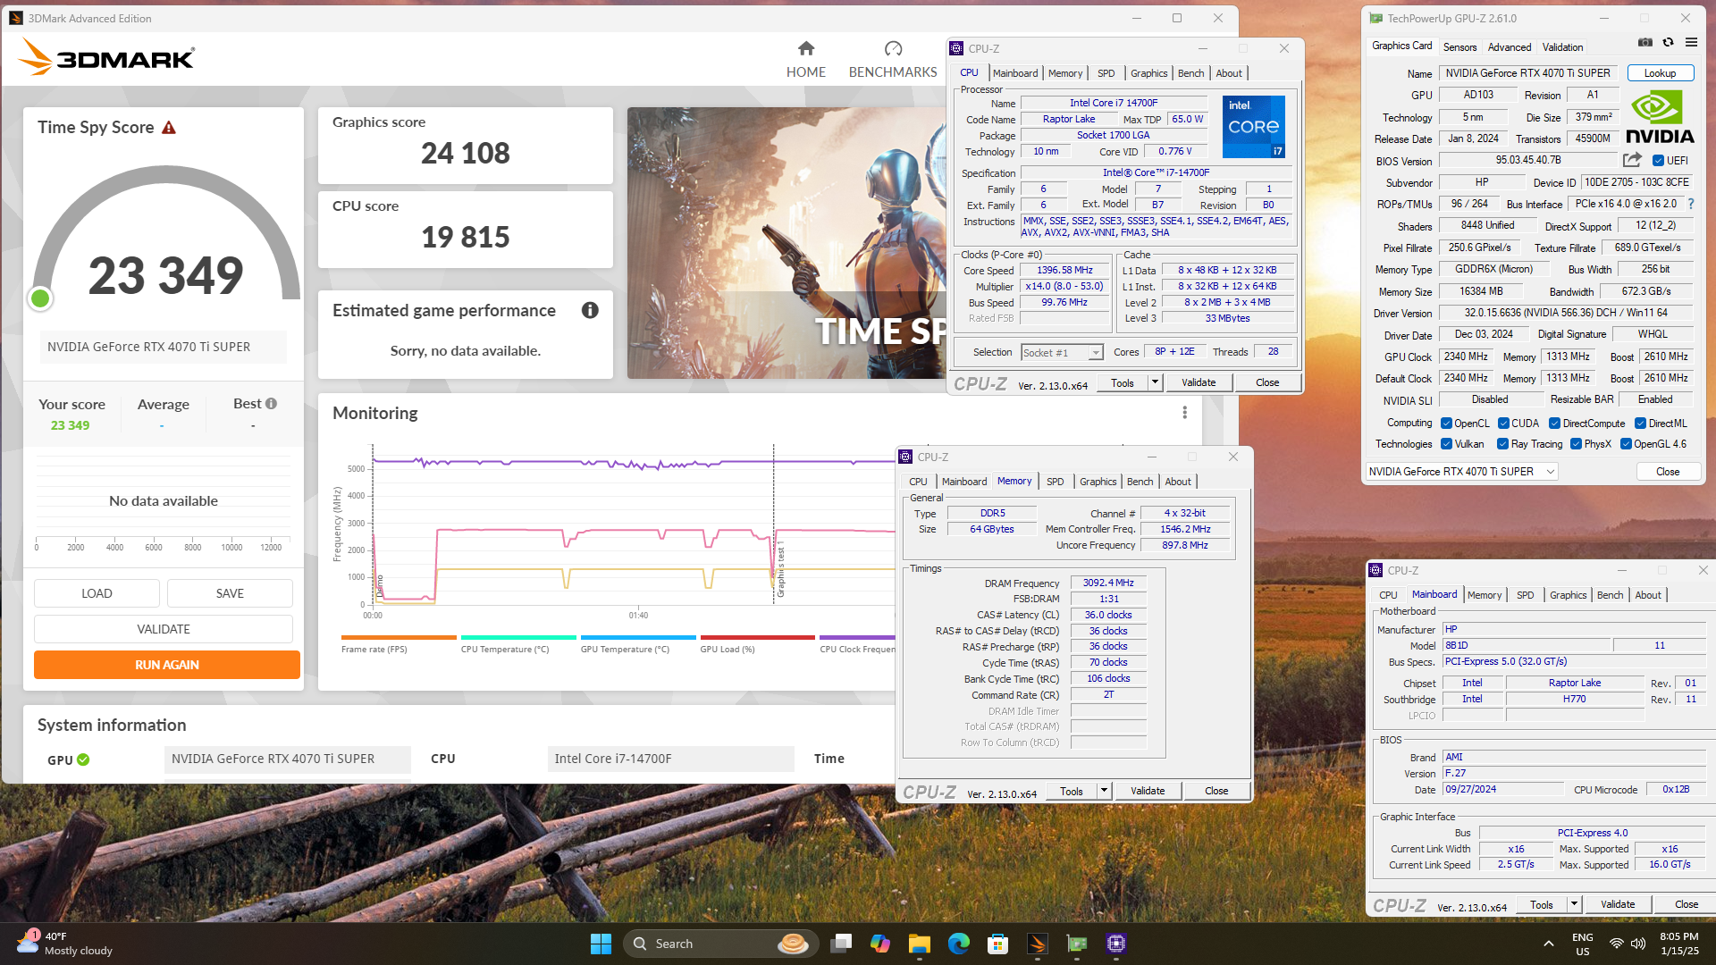The image size is (1716, 965).
Task: Click the red GPU Load legend bar
Action: pyautogui.click(x=758, y=637)
